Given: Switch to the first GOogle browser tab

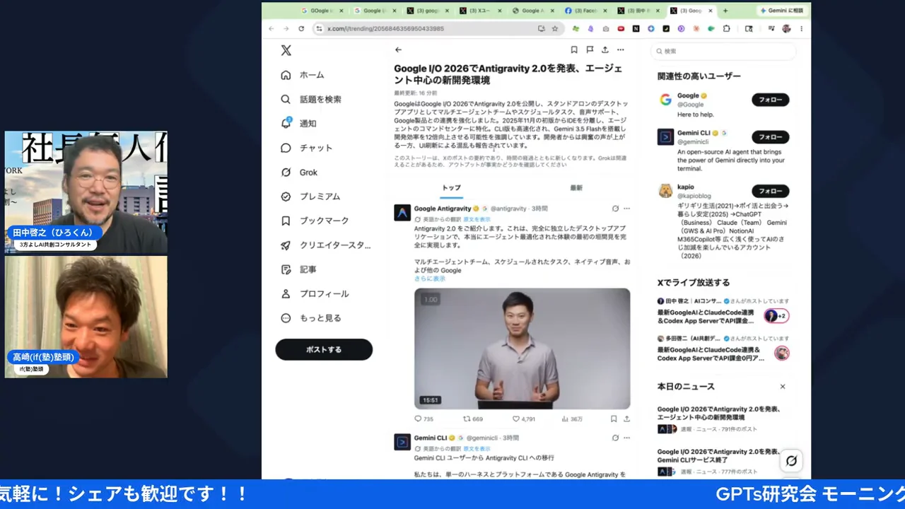Looking at the screenshot, I should click(x=321, y=11).
